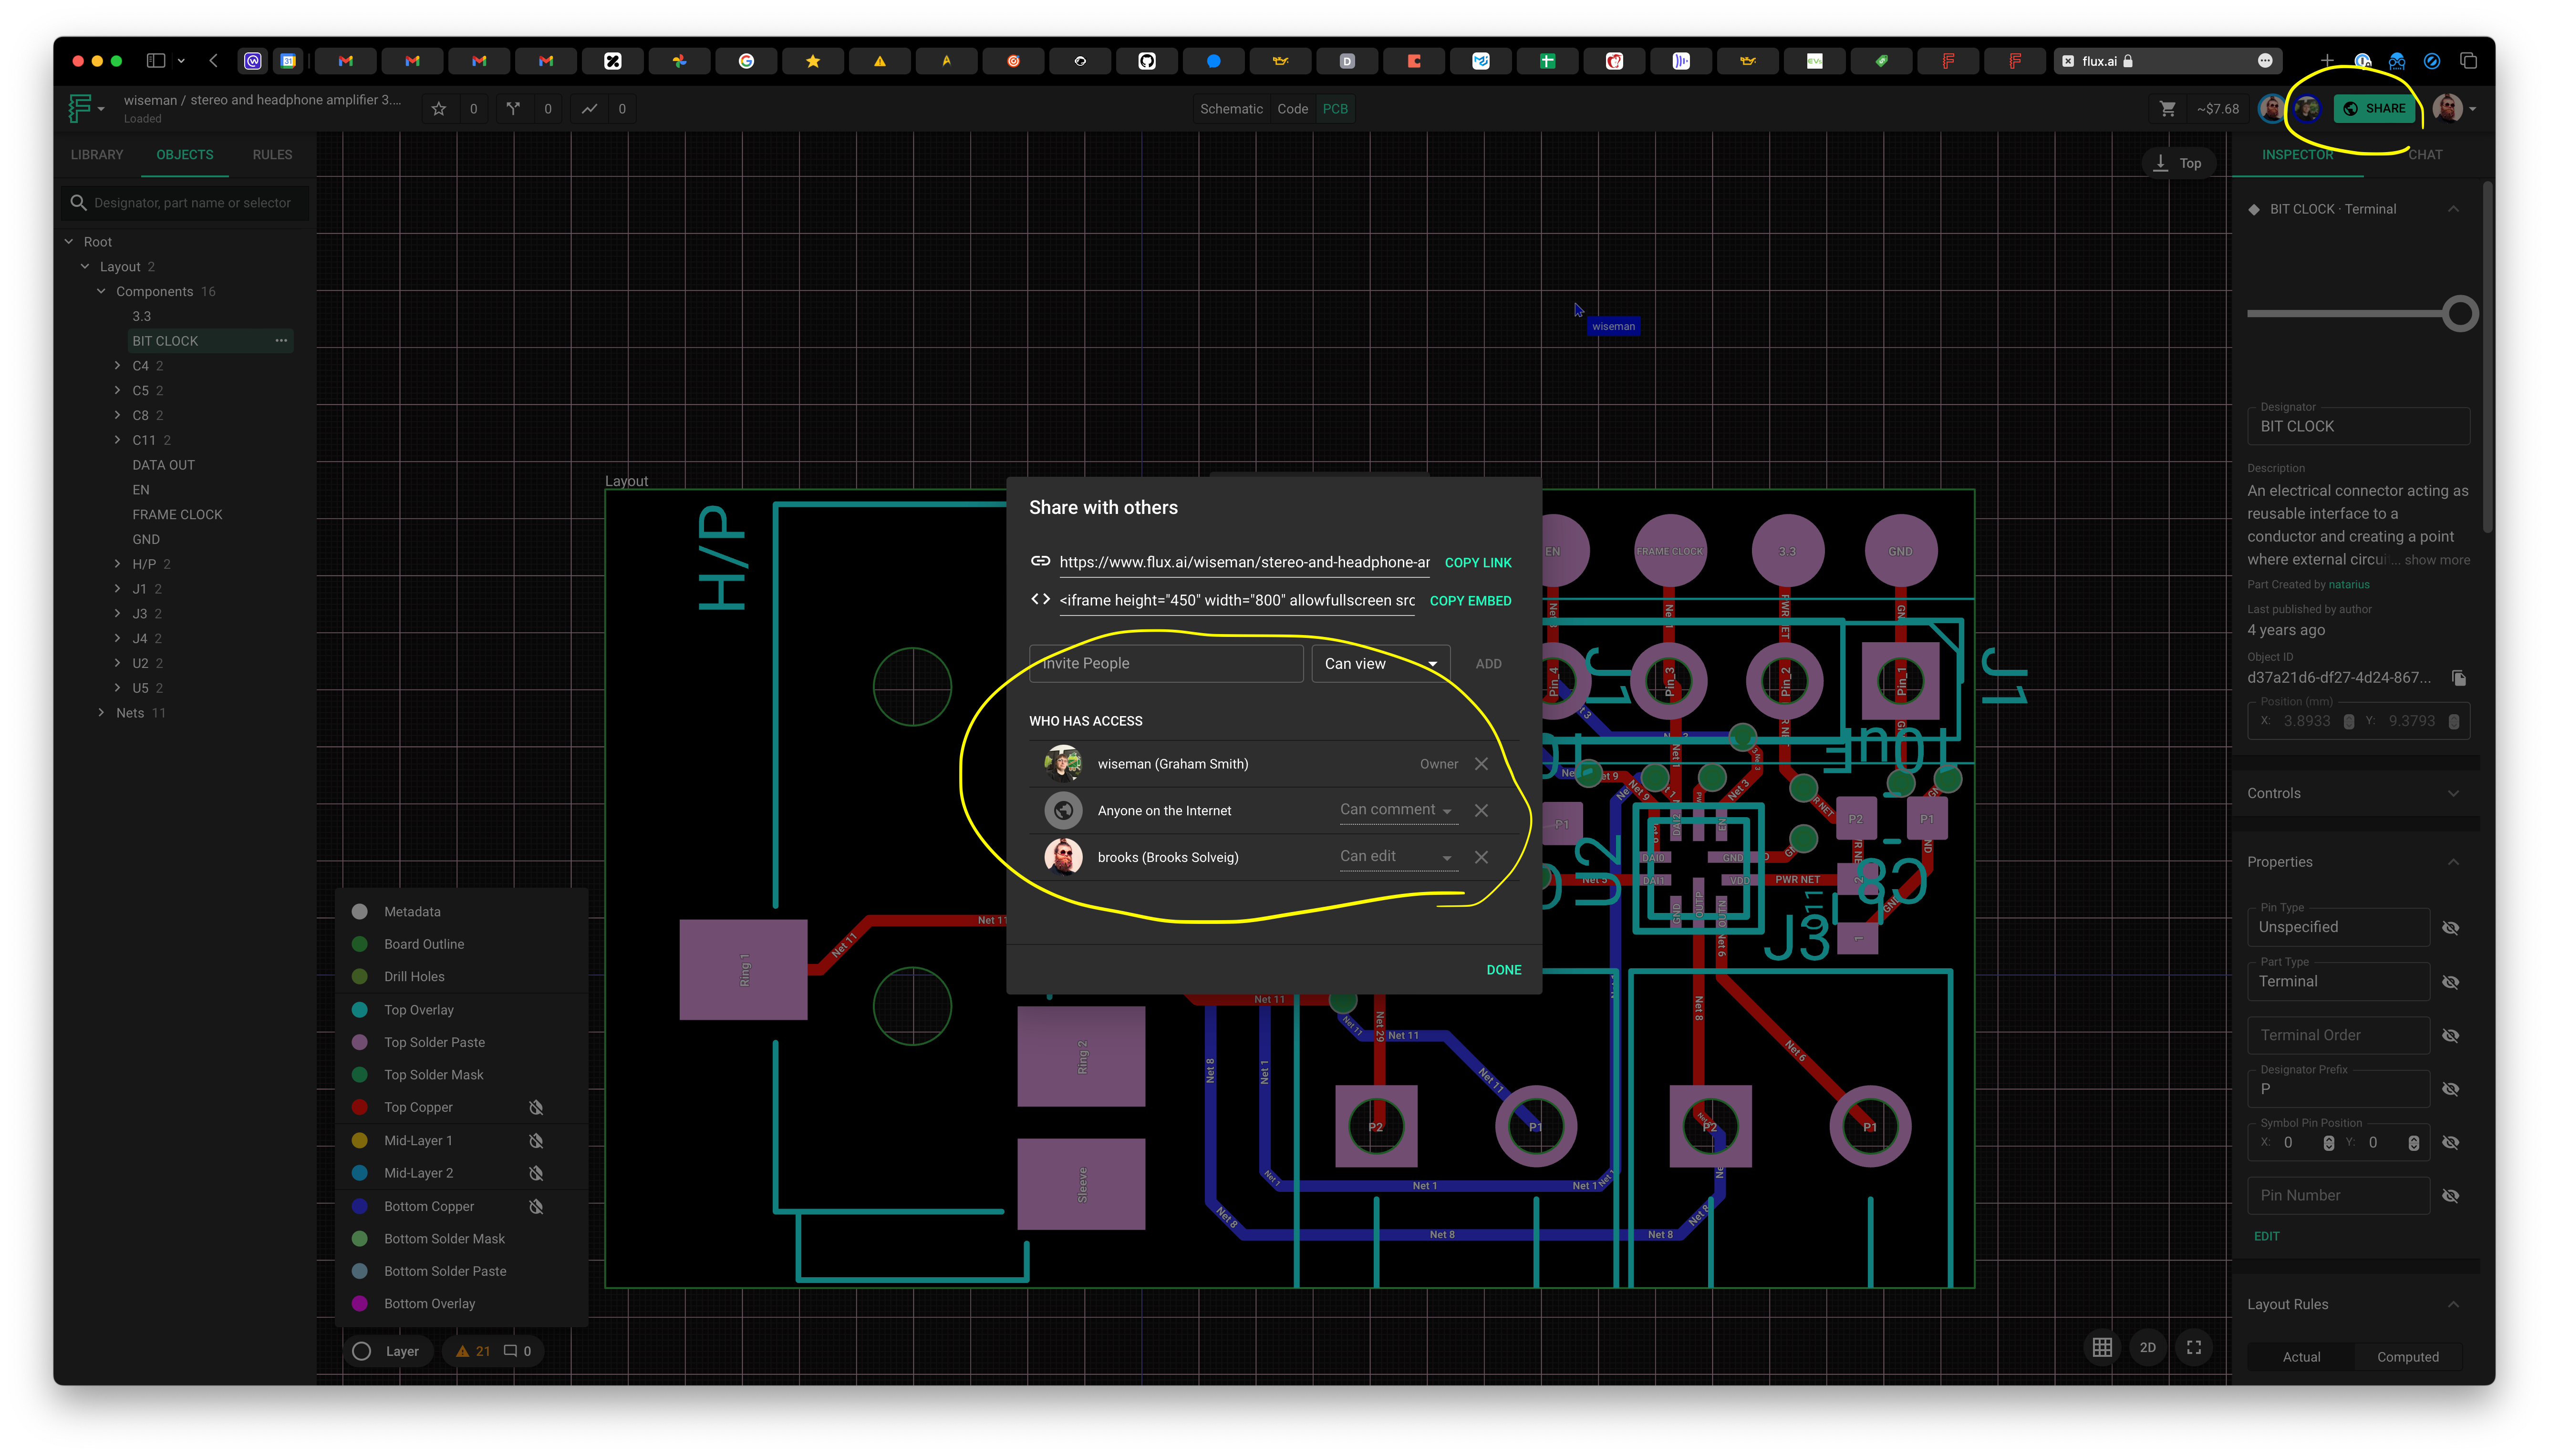
Task: Toggle lock on Mid-Layer 2
Action: pyautogui.click(x=536, y=1173)
